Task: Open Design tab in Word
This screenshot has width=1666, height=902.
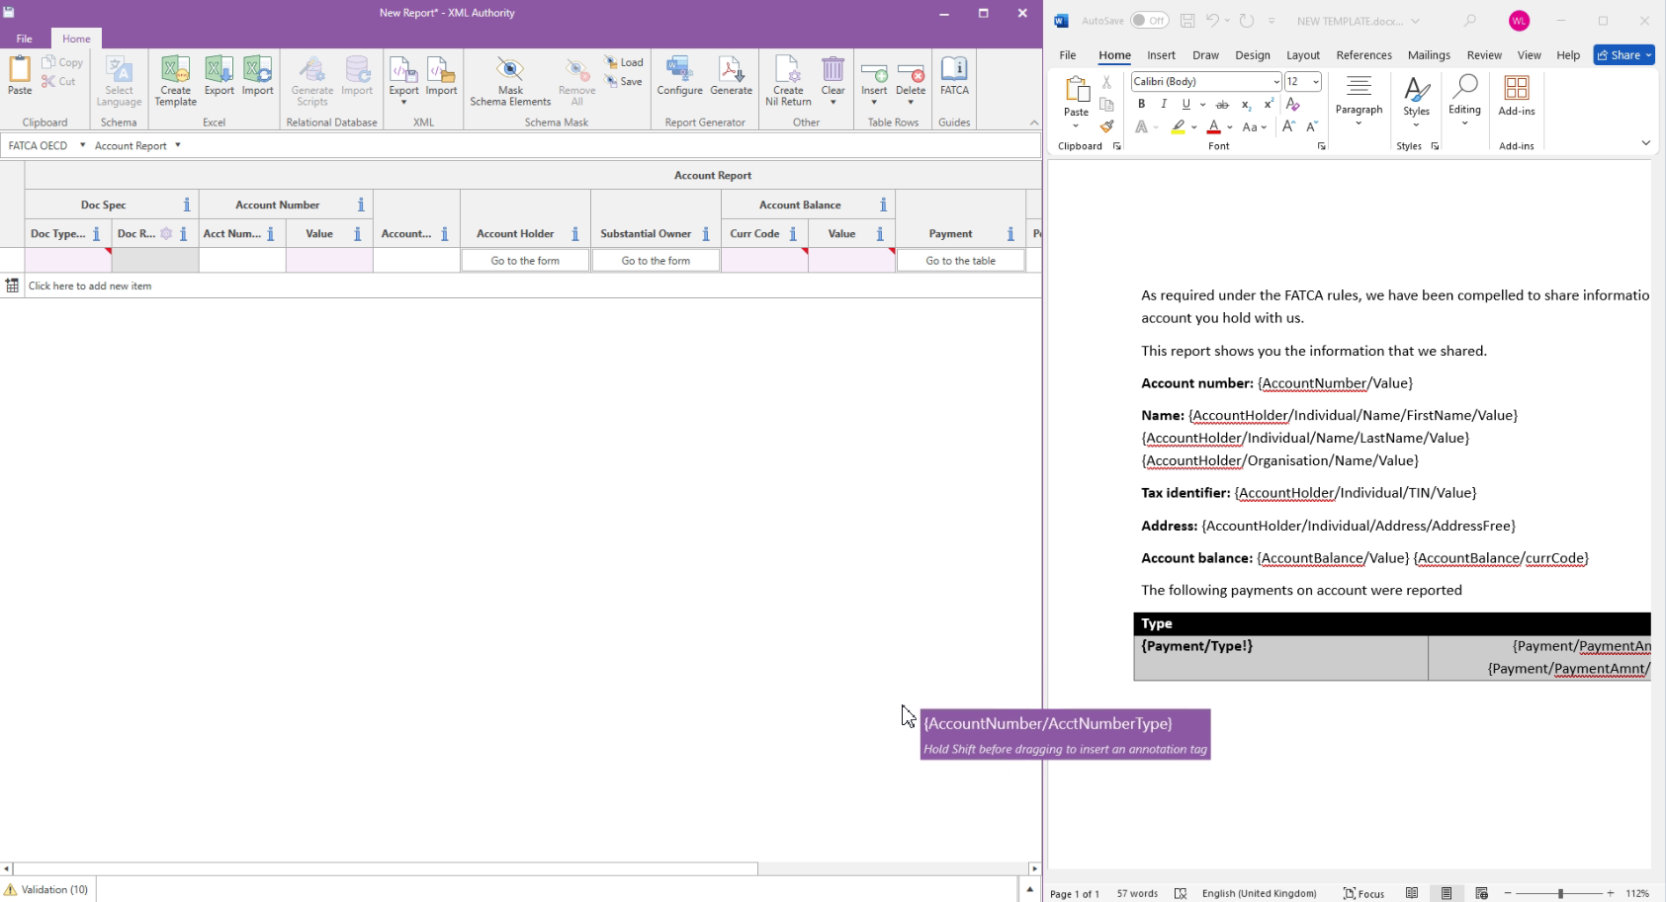Action: pyautogui.click(x=1252, y=55)
